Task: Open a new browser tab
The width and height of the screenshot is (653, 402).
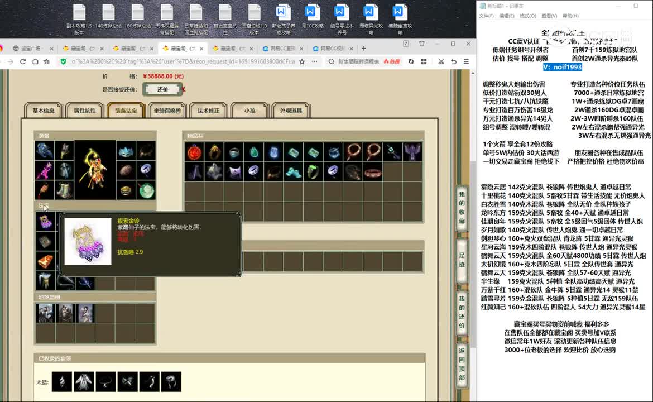Action: pyautogui.click(x=363, y=49)
